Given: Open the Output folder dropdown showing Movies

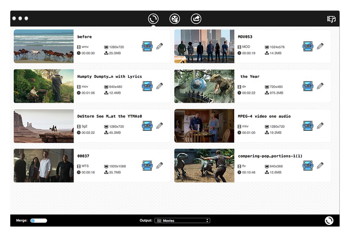Looking at the screenshot, I should (182, 221).
